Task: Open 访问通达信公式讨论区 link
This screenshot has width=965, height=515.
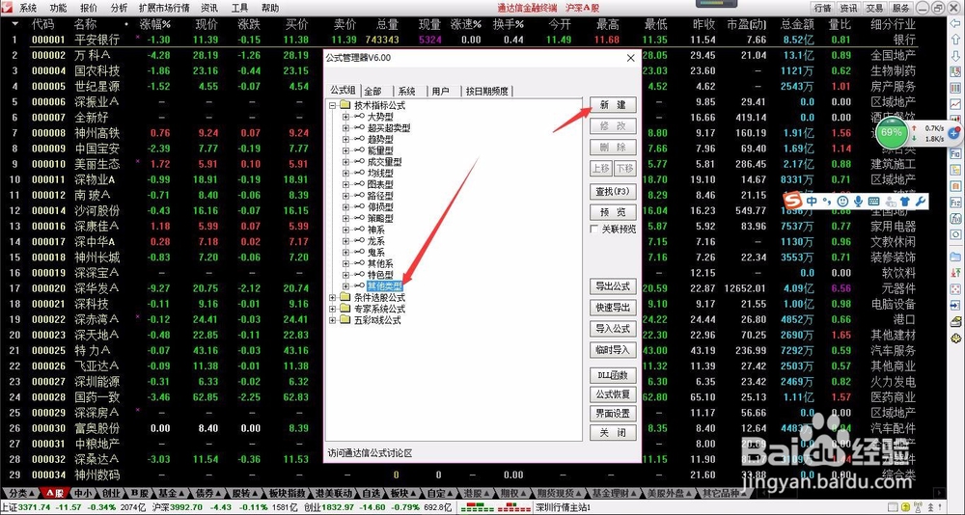Action: coord(370,453)
